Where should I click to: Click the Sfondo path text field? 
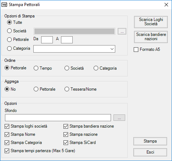[x=58, y=118]
